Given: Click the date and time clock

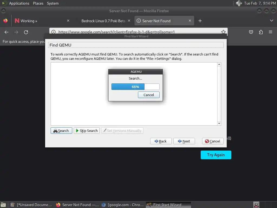Looking at the screenshot, I should (260, 3).
